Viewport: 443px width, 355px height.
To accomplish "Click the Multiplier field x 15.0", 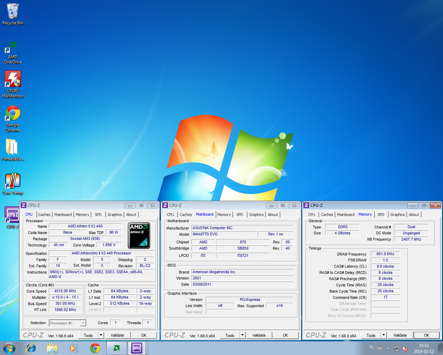I will [65, 297].
